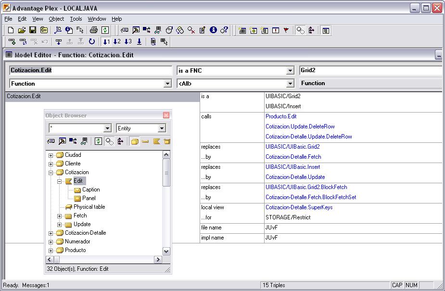Click the Object Browser vertical scrollbar thumb

point(166,173)
